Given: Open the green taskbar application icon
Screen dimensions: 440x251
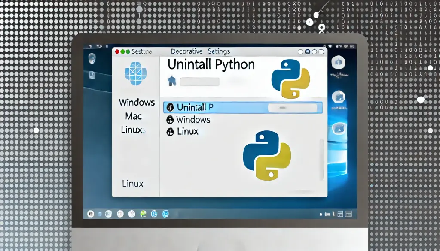Looking at the screenshot, I should point(143,213).
